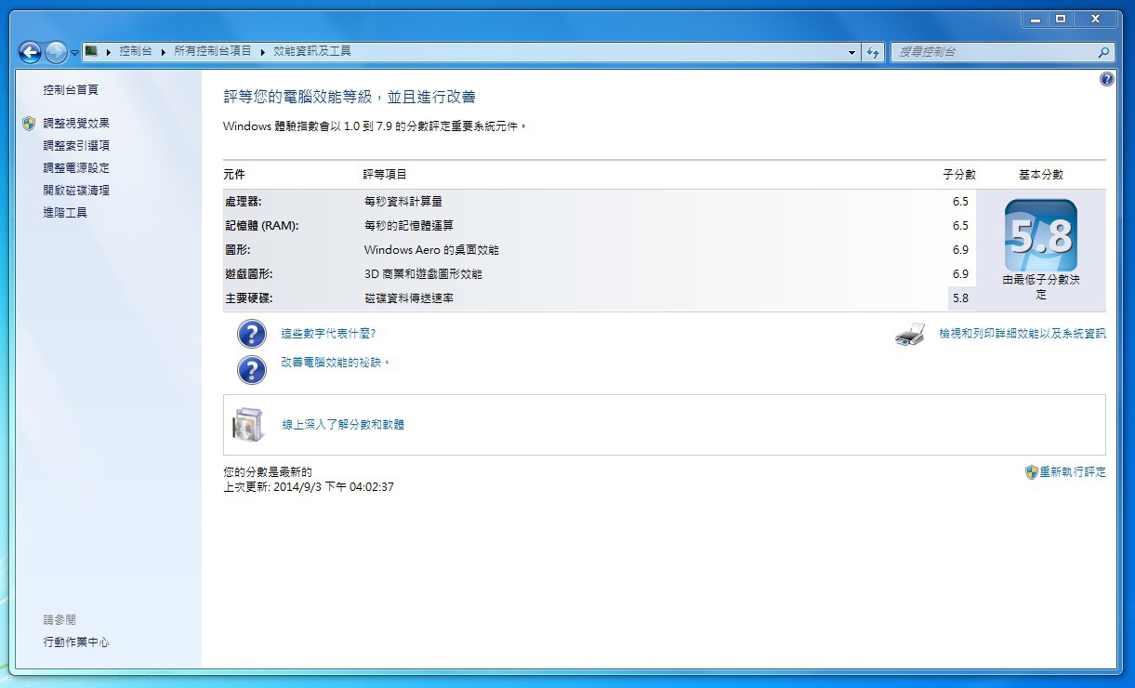Minimize the Control Panel window
The image size is (1135, 688).
[1035, 19]
